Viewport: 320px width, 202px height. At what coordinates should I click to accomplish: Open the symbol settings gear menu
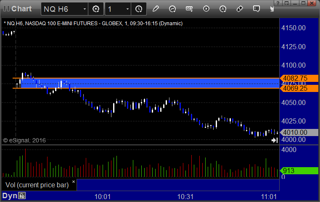point(96,9)
